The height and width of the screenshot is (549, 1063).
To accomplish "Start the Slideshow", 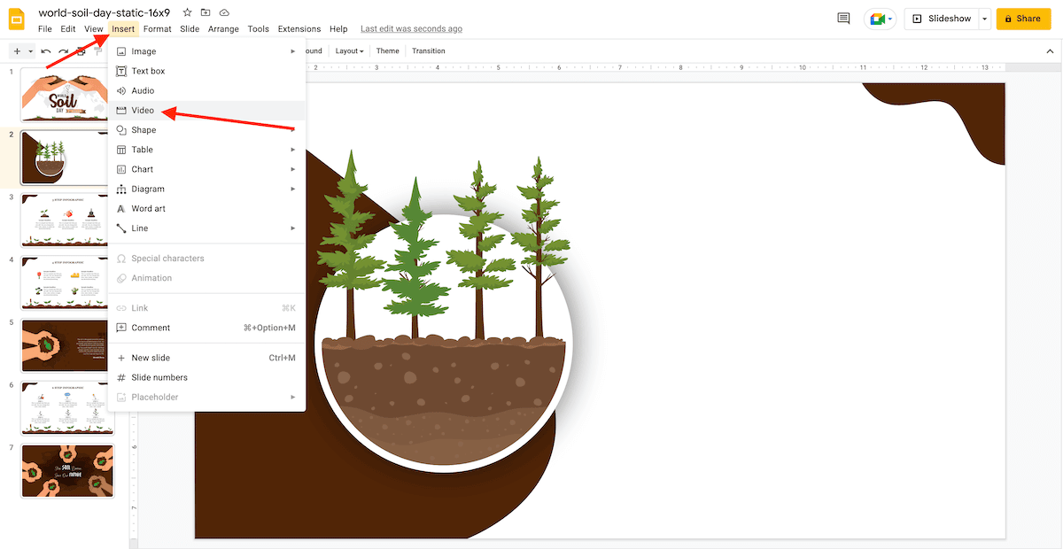I will tap(941, 19).
